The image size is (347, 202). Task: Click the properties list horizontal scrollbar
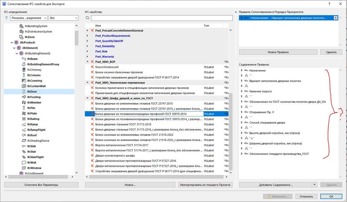(x=156, y=177)
